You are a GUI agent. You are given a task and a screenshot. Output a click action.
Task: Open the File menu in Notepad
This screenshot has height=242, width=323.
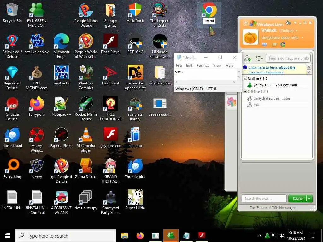coord(179,66)
